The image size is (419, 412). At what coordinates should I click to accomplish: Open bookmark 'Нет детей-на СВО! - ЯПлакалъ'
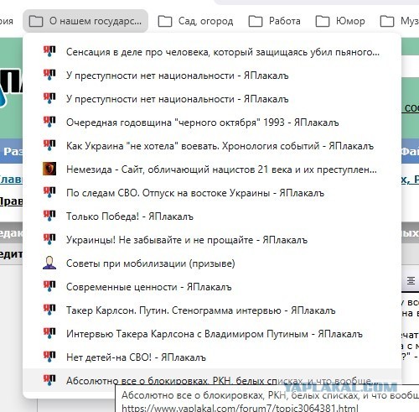tap(212, 357)
